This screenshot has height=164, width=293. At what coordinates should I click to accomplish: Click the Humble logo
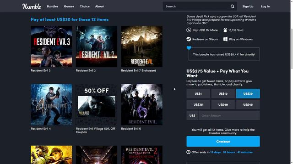[x=32, y=6]
